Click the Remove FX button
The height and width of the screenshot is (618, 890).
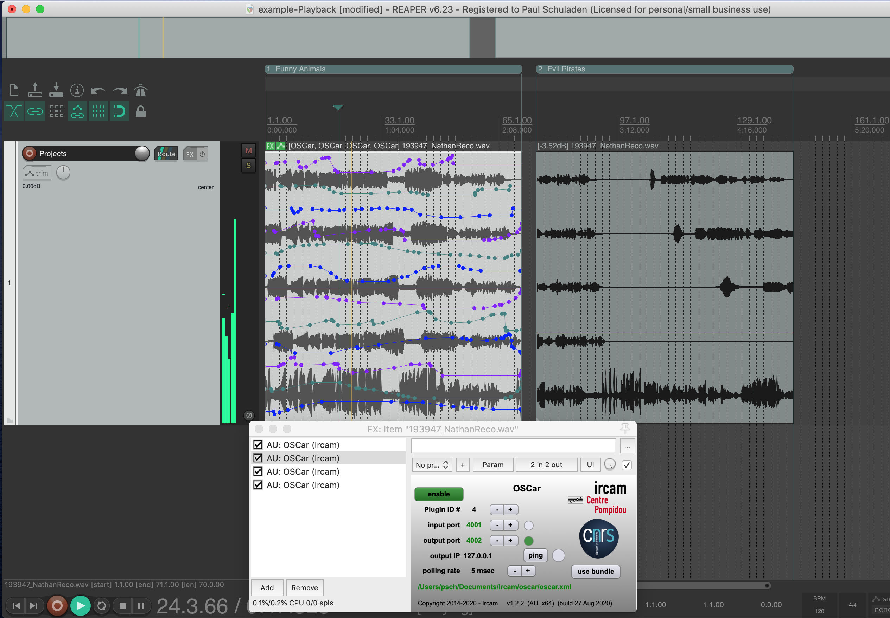pos(305,588)
